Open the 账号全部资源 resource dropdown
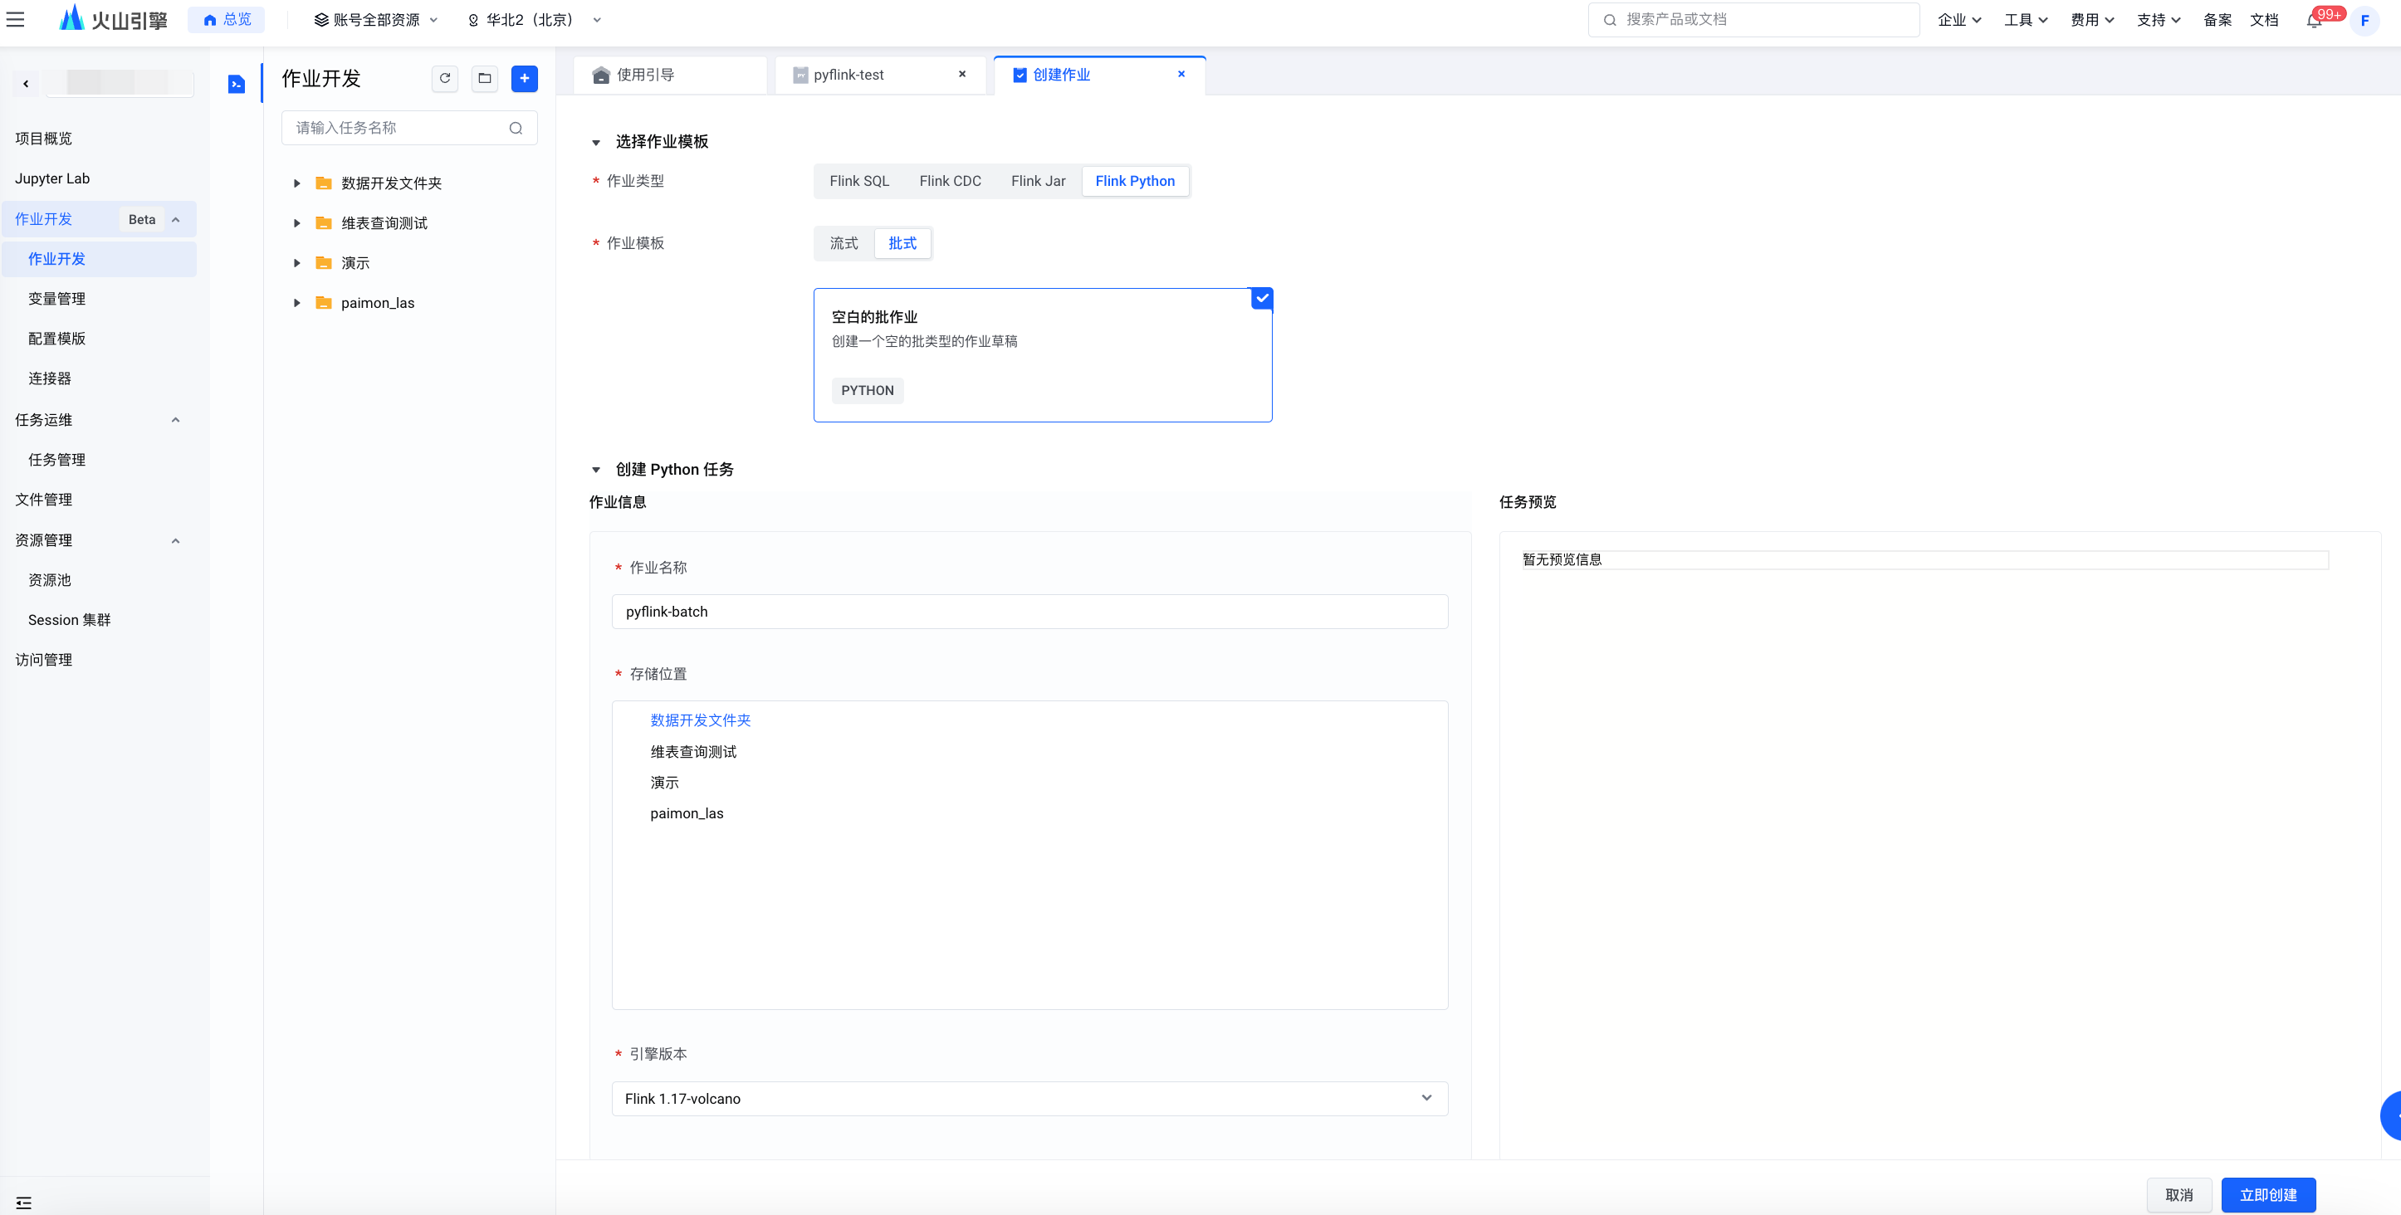Image resolution: width=2401 pixels, height=1215 pixels. [375, 20]
